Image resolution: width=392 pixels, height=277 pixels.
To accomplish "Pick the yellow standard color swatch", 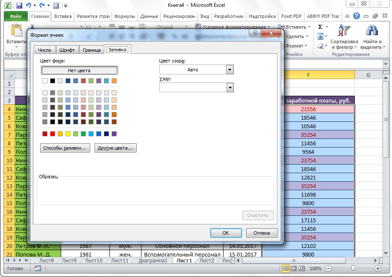I will (x=68, y=134).
